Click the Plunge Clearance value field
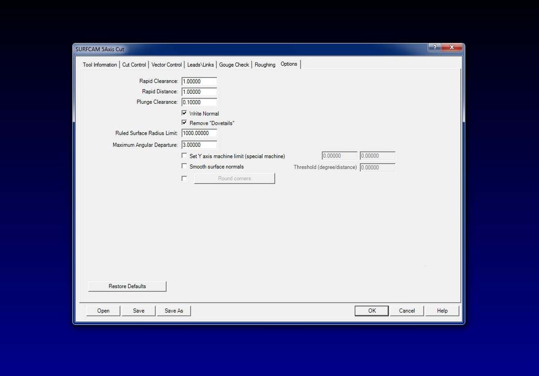The image size is (539, 376). 199,102
